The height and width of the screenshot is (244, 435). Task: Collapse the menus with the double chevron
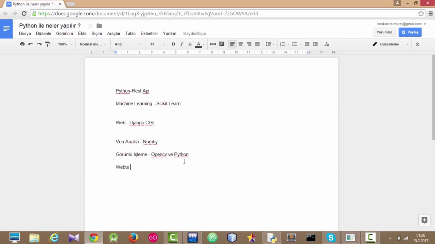[x=417, y=44]
